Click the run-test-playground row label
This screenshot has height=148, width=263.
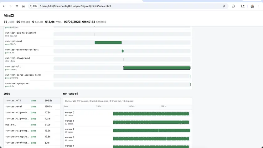(18, 58)
